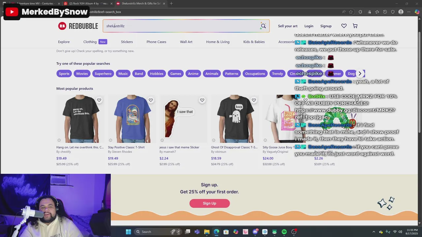Viewport: 422px width, 237px height.
Task: Select the Superhero popular search chip
Action: [103, 73]
